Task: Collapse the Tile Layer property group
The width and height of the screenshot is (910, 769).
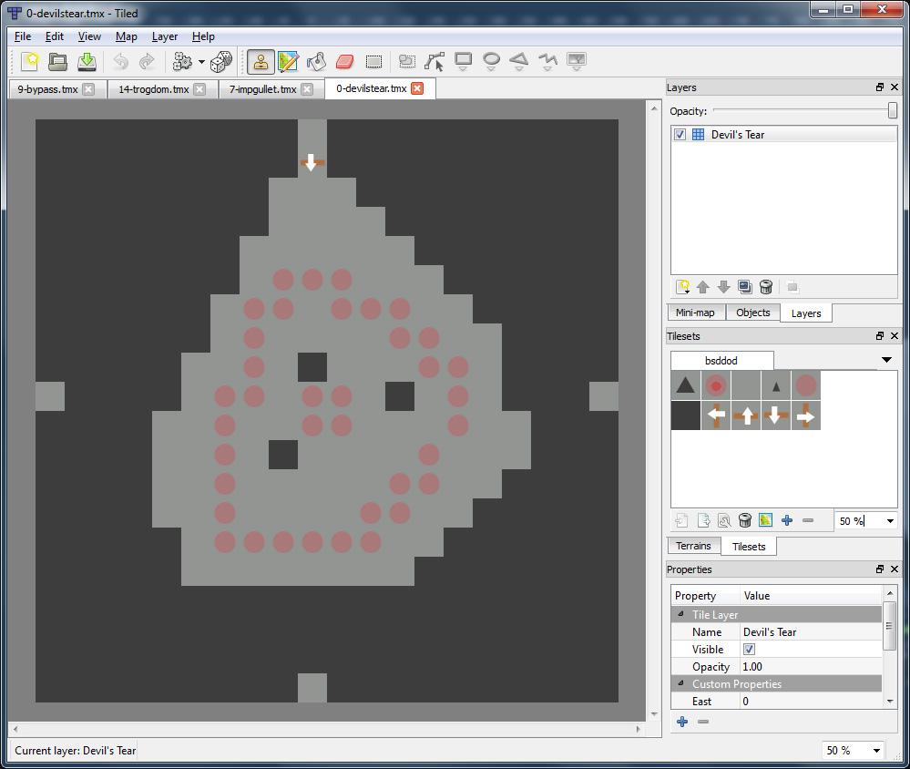Action: pyautogui.click(x=680, y=615)
